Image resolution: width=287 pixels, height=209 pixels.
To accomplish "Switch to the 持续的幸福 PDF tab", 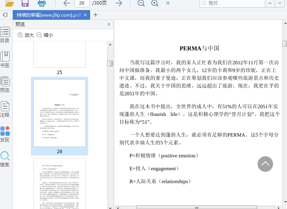I will click(48, 15).
